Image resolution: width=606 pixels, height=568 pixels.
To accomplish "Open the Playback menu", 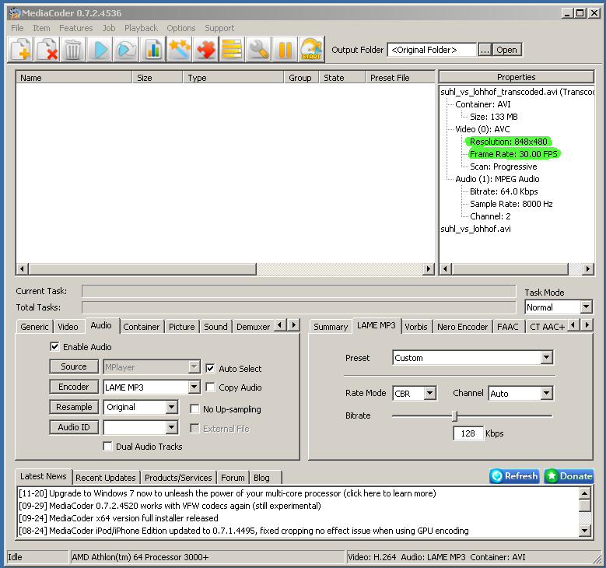I will pyautogui.click(x=141, y=28).
